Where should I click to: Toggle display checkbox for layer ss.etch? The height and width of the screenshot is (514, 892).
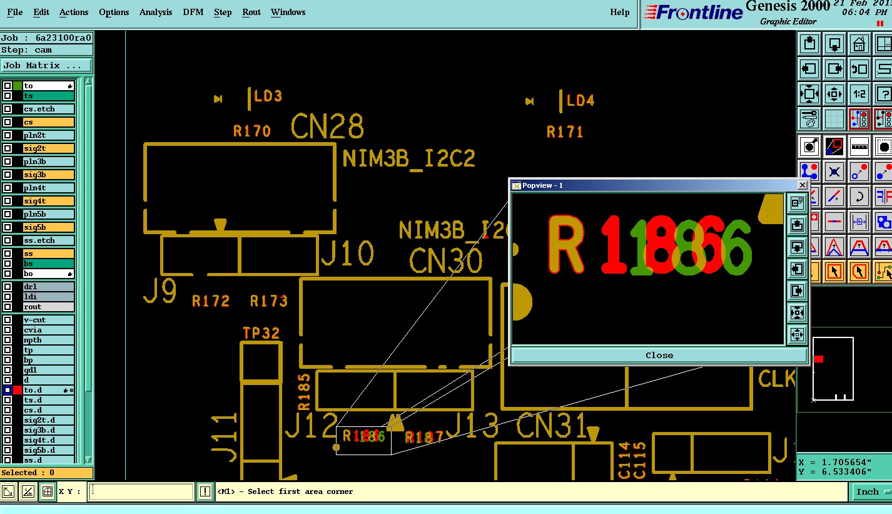[8, 240]
